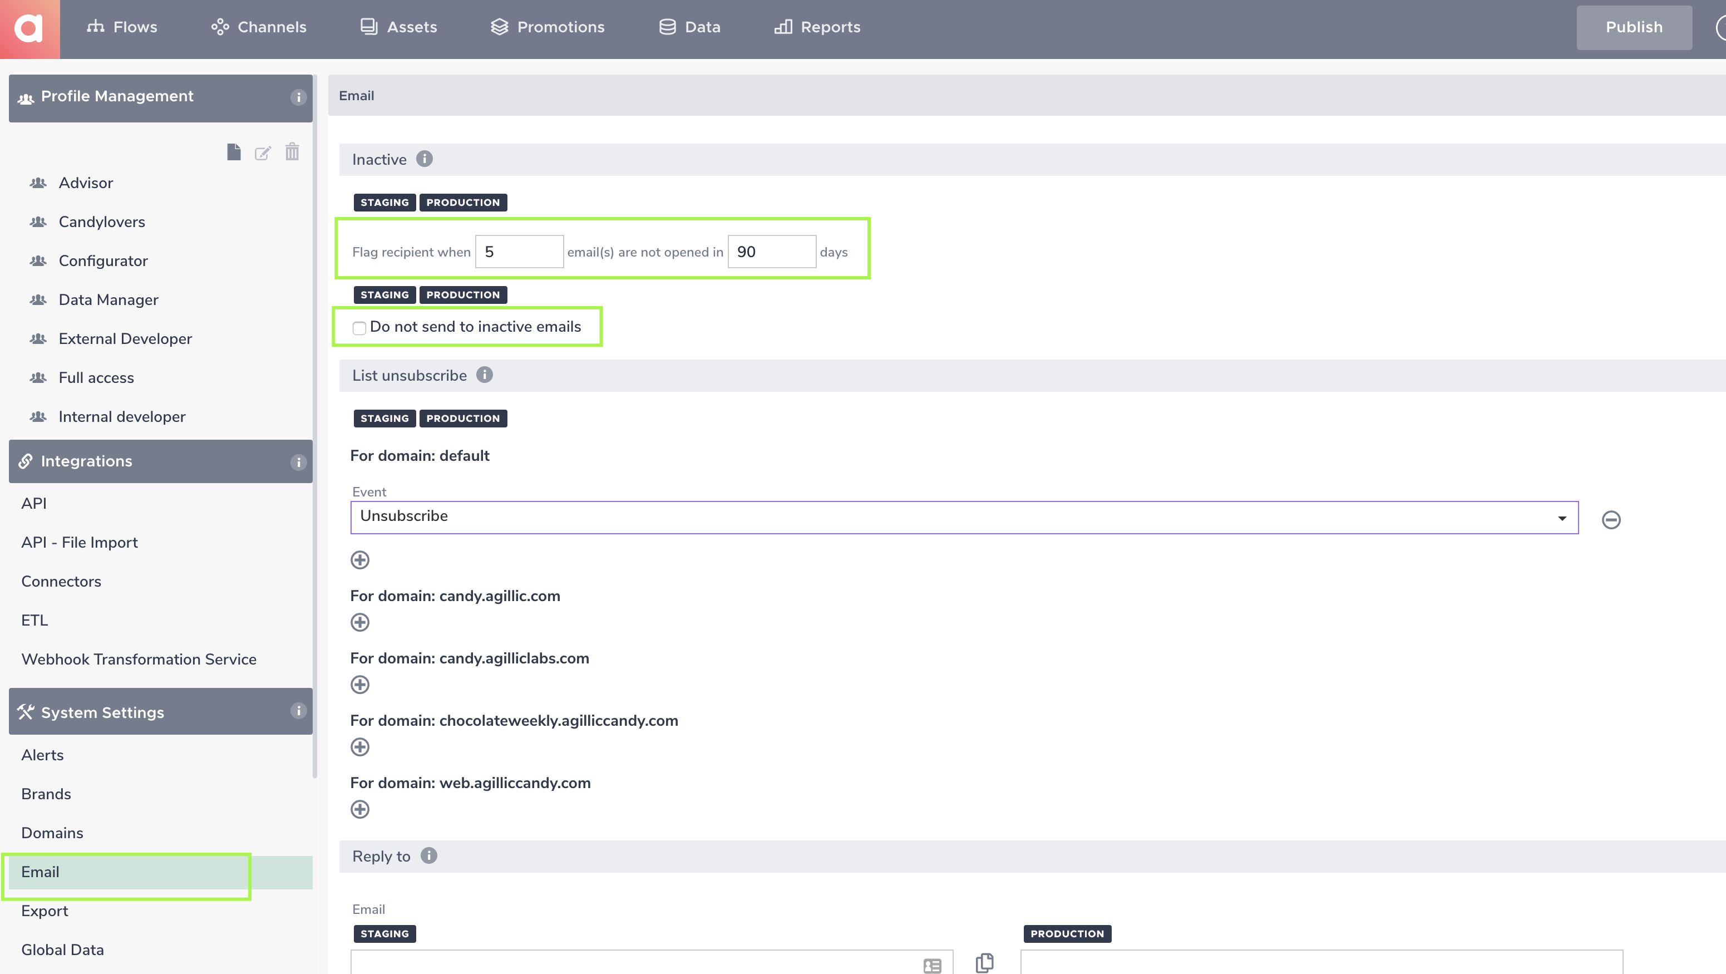Open the Export settings

coord(44,911)
